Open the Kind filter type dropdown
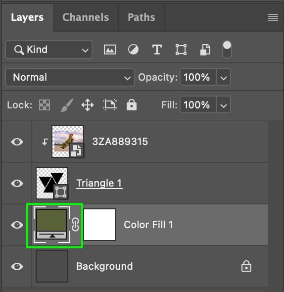Screen dimensions: 284x292 pos(49,49)
